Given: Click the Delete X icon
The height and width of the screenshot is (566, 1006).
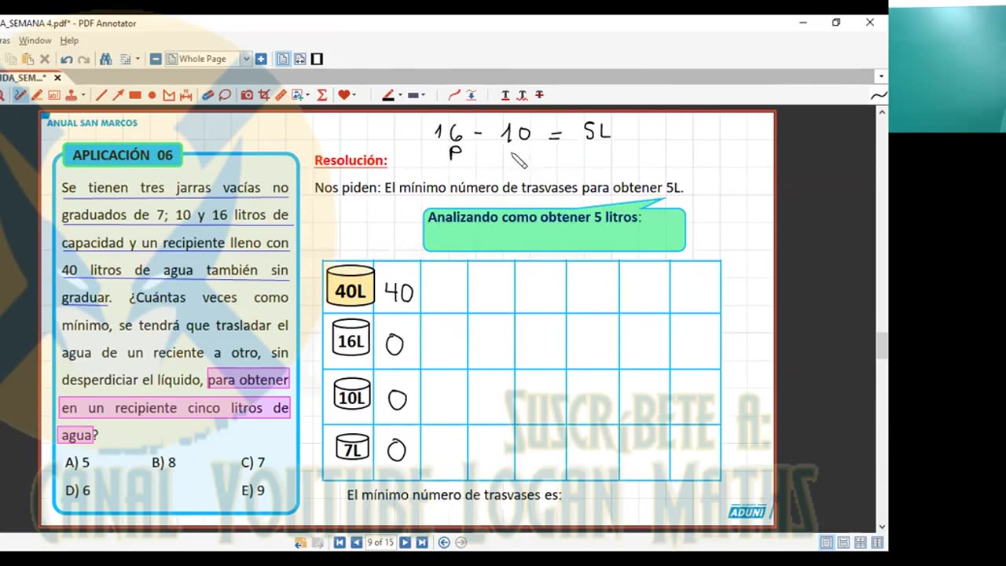Looking at the screenshot, I should (x=45, y=59).
